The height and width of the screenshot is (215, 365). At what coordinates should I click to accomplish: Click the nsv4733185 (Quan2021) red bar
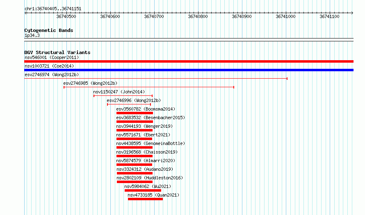pos(145,199)
